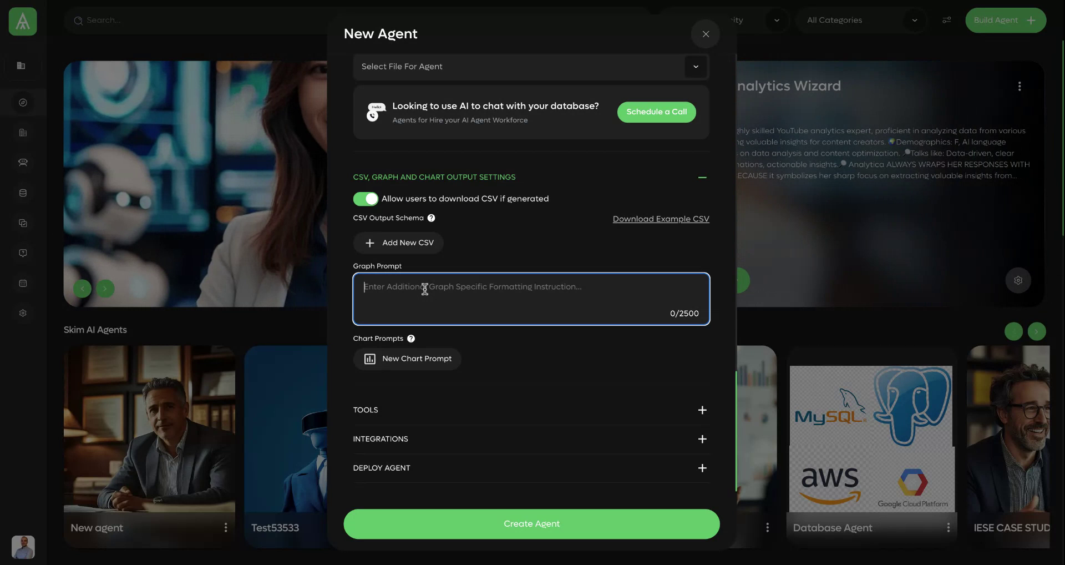Open the database section from the sidebar

tap(23, 193)
